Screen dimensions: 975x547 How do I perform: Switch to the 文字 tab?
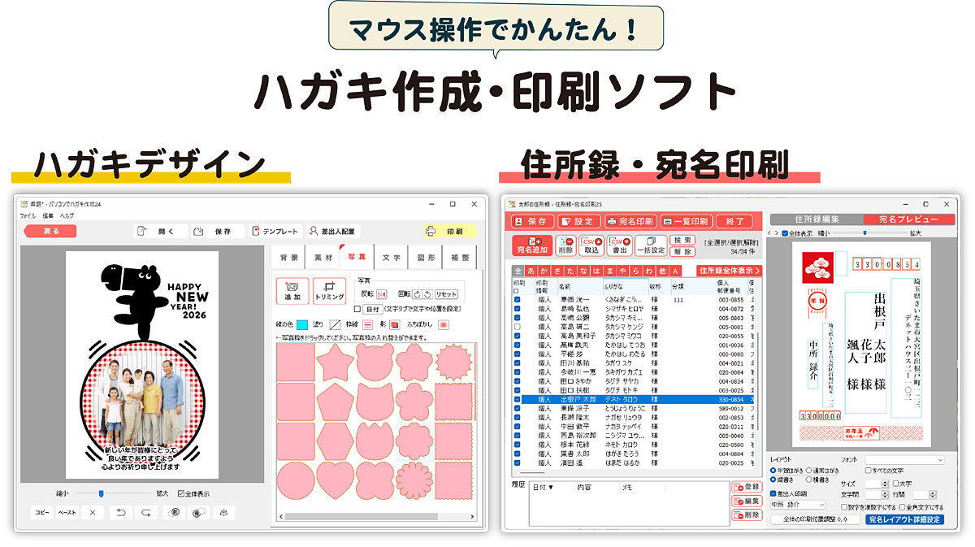tap(391, 258)
